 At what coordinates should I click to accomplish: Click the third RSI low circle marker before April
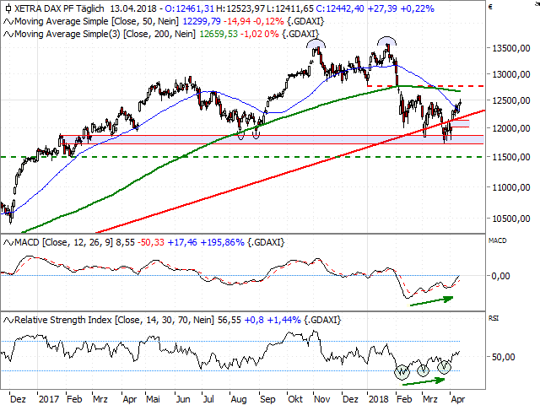(445, 367)
